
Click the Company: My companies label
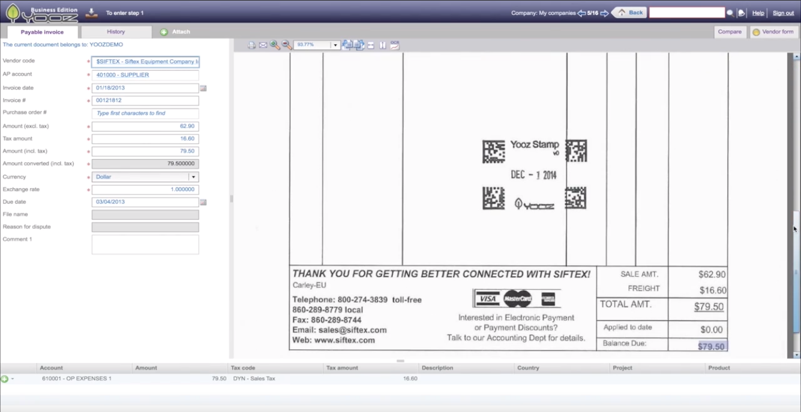pos(543,13)
